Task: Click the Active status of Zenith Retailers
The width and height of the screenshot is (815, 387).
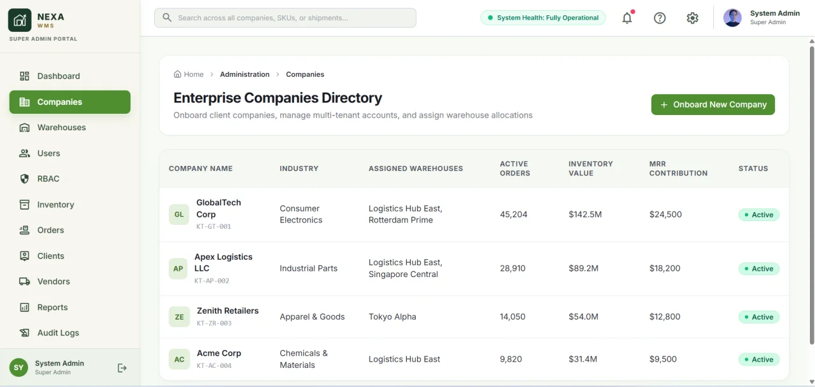Action: [759, 317]
